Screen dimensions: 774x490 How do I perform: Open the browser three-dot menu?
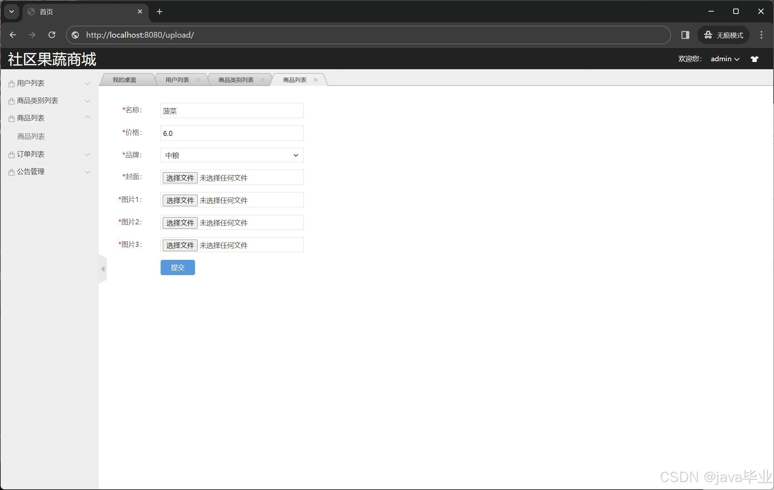click(761, 35)
